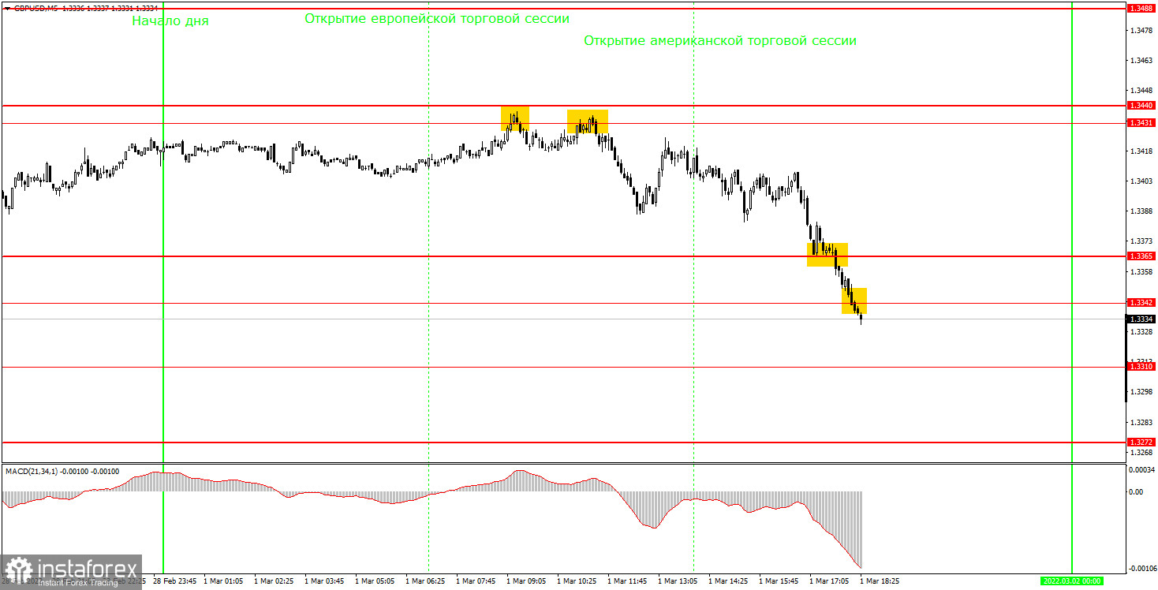Image resolution: width=1158 pixels, height=590 pixels.
Task: Click the red 1.3488 level price tag
Action: click(1141, 8)
